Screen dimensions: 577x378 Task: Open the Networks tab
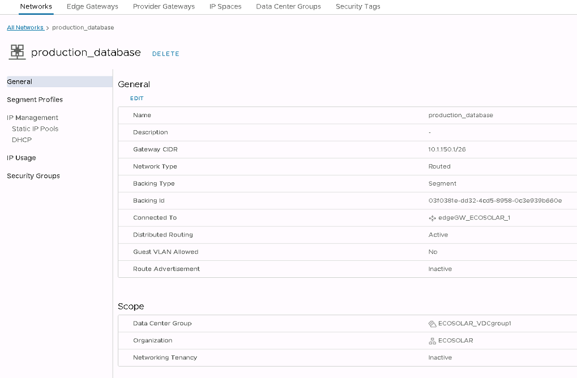[x=36, y=7]
